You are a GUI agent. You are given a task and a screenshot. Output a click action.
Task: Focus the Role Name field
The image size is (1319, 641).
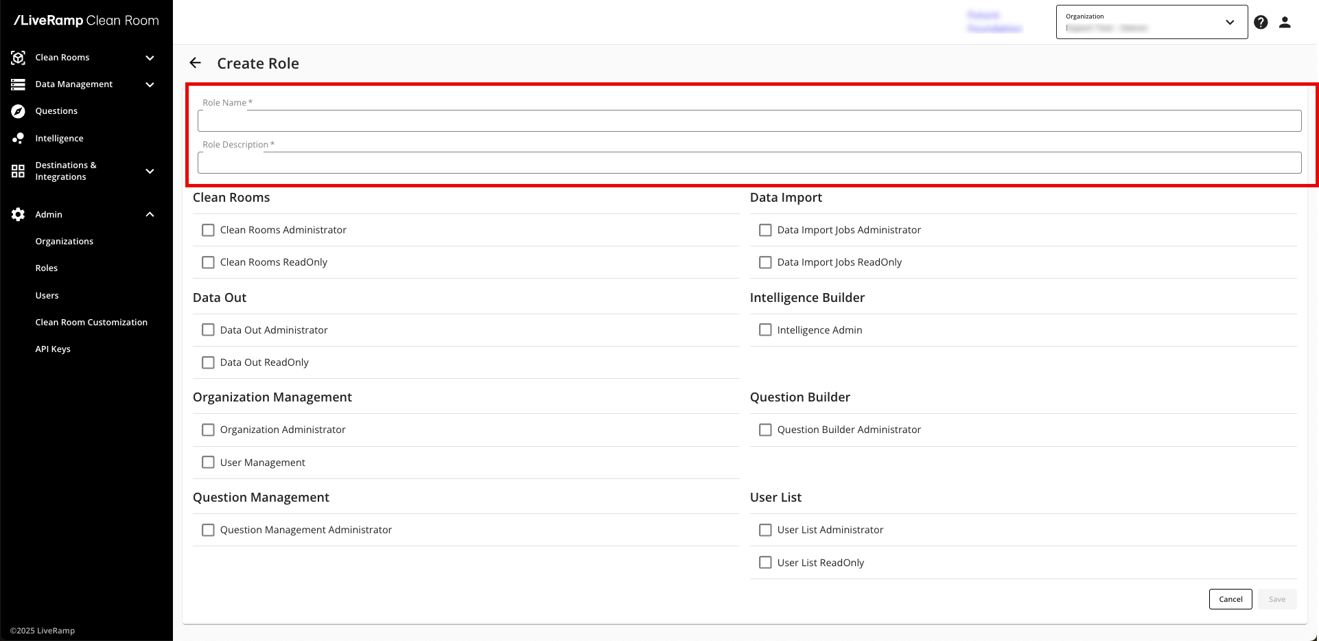749,121
